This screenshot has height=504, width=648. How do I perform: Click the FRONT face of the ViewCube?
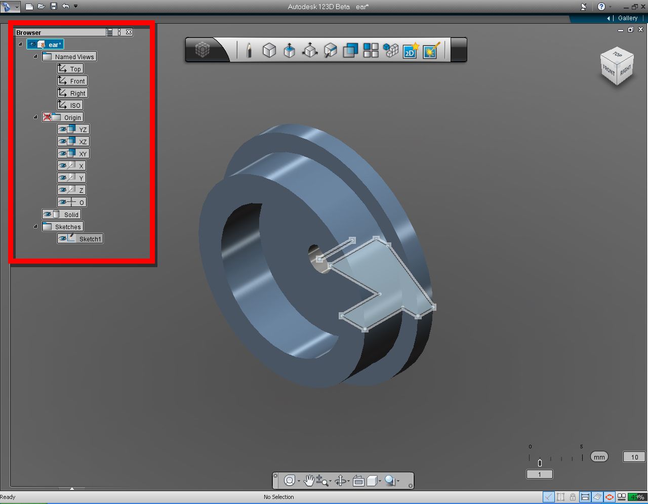607,71
